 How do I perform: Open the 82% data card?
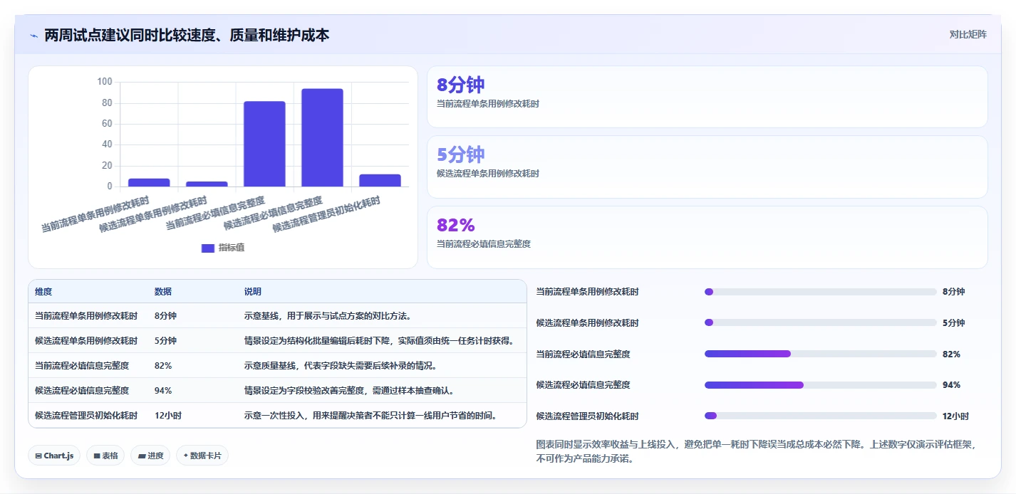707,237
